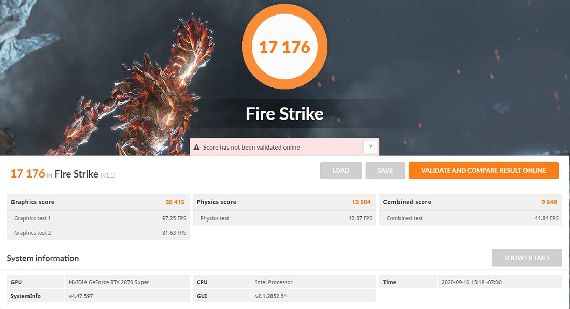The width and height of the screenshot is (570, 309).
Task: Validate and compare result online
Action: tap(483, 170)
